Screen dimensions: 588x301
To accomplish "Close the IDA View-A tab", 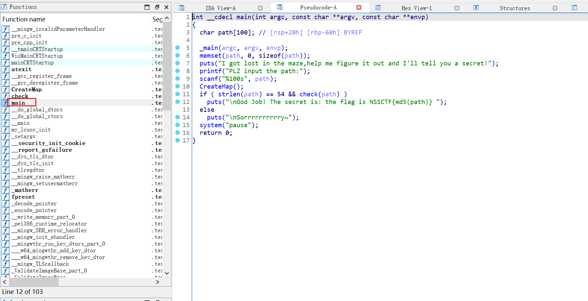I will click(260, 8).
